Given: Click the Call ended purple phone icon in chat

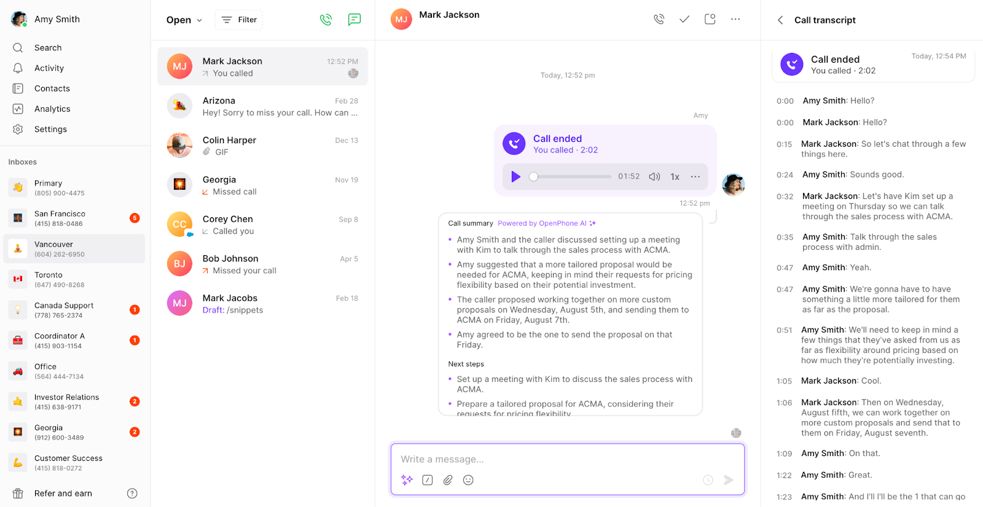Looking at the screenshot, I should [x=514, y=144].
